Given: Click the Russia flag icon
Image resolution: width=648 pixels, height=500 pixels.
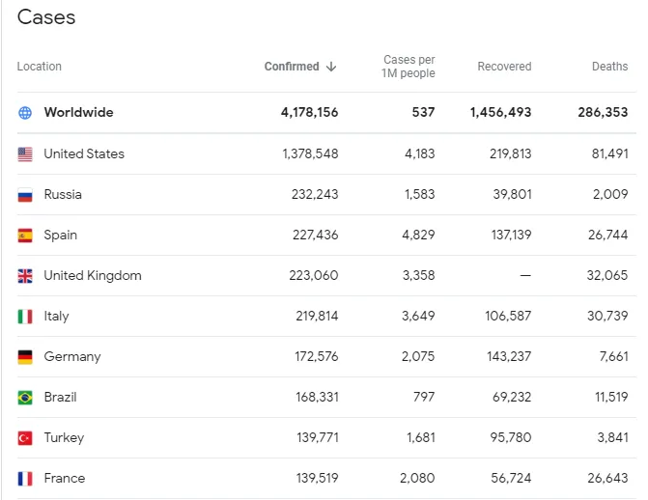Looking at the screenshot, I should pos(25,195).
